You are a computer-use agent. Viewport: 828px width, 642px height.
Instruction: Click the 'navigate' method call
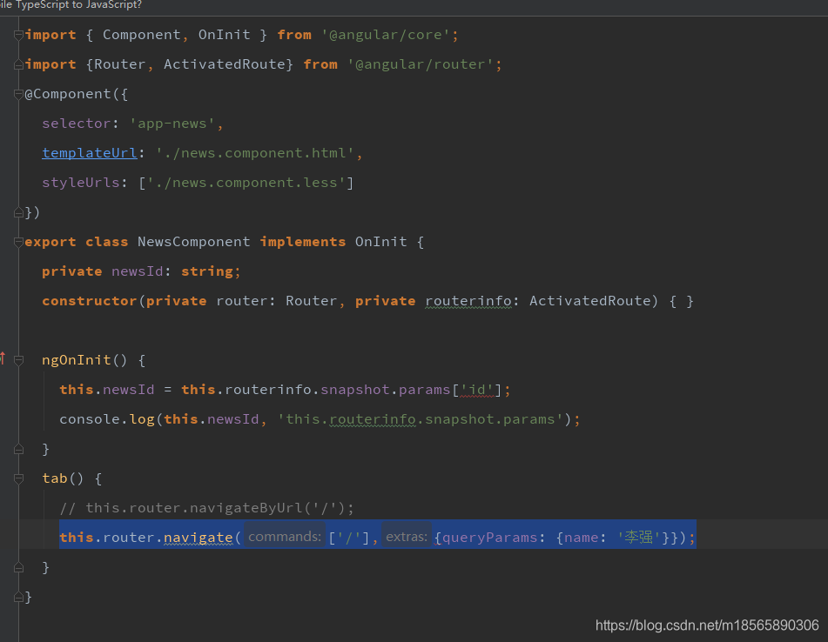tap(198, 537)
